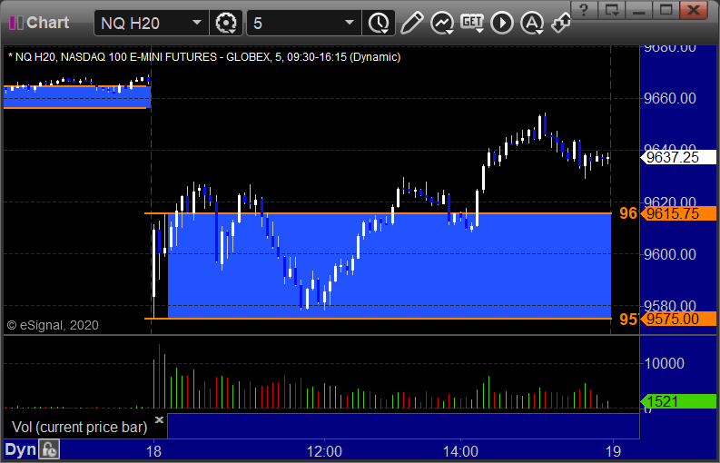Screen dimensions: 720x463
Task: Click the 14:00 time axis label
Action: [x=460, y=451]
